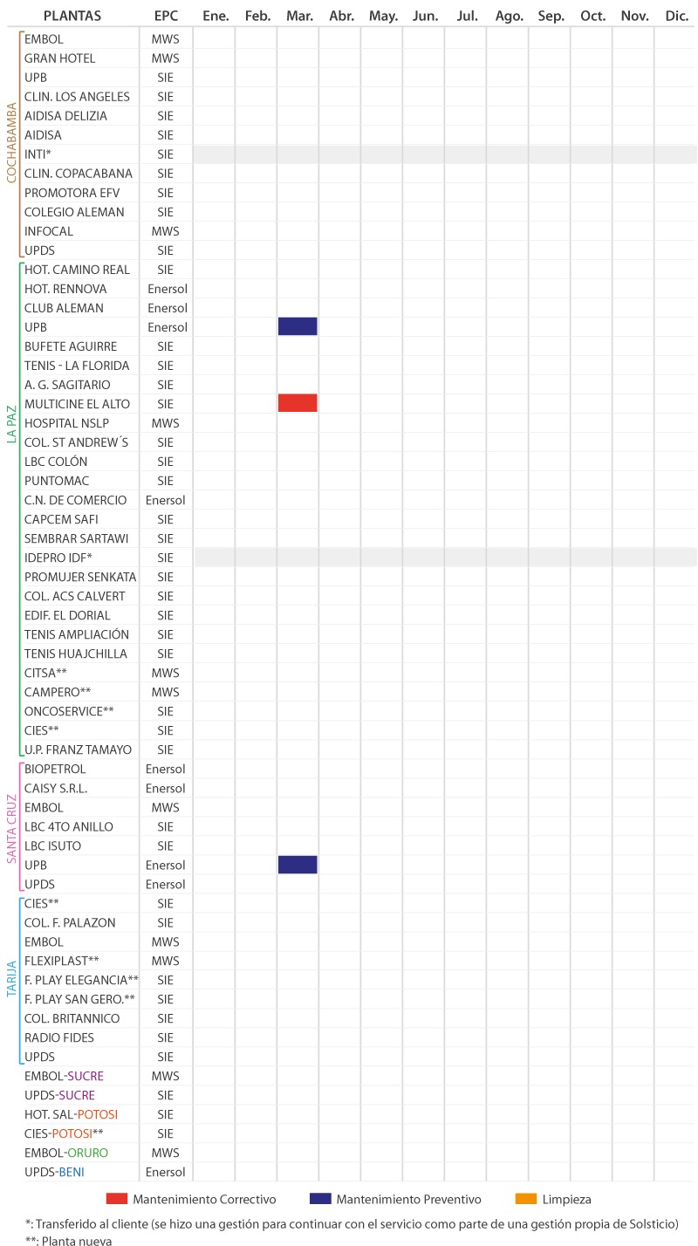Click the EDIF. EL DORIAL plant name
The width and height of the screenshot is (698, 1246).
tap(67, 615)
